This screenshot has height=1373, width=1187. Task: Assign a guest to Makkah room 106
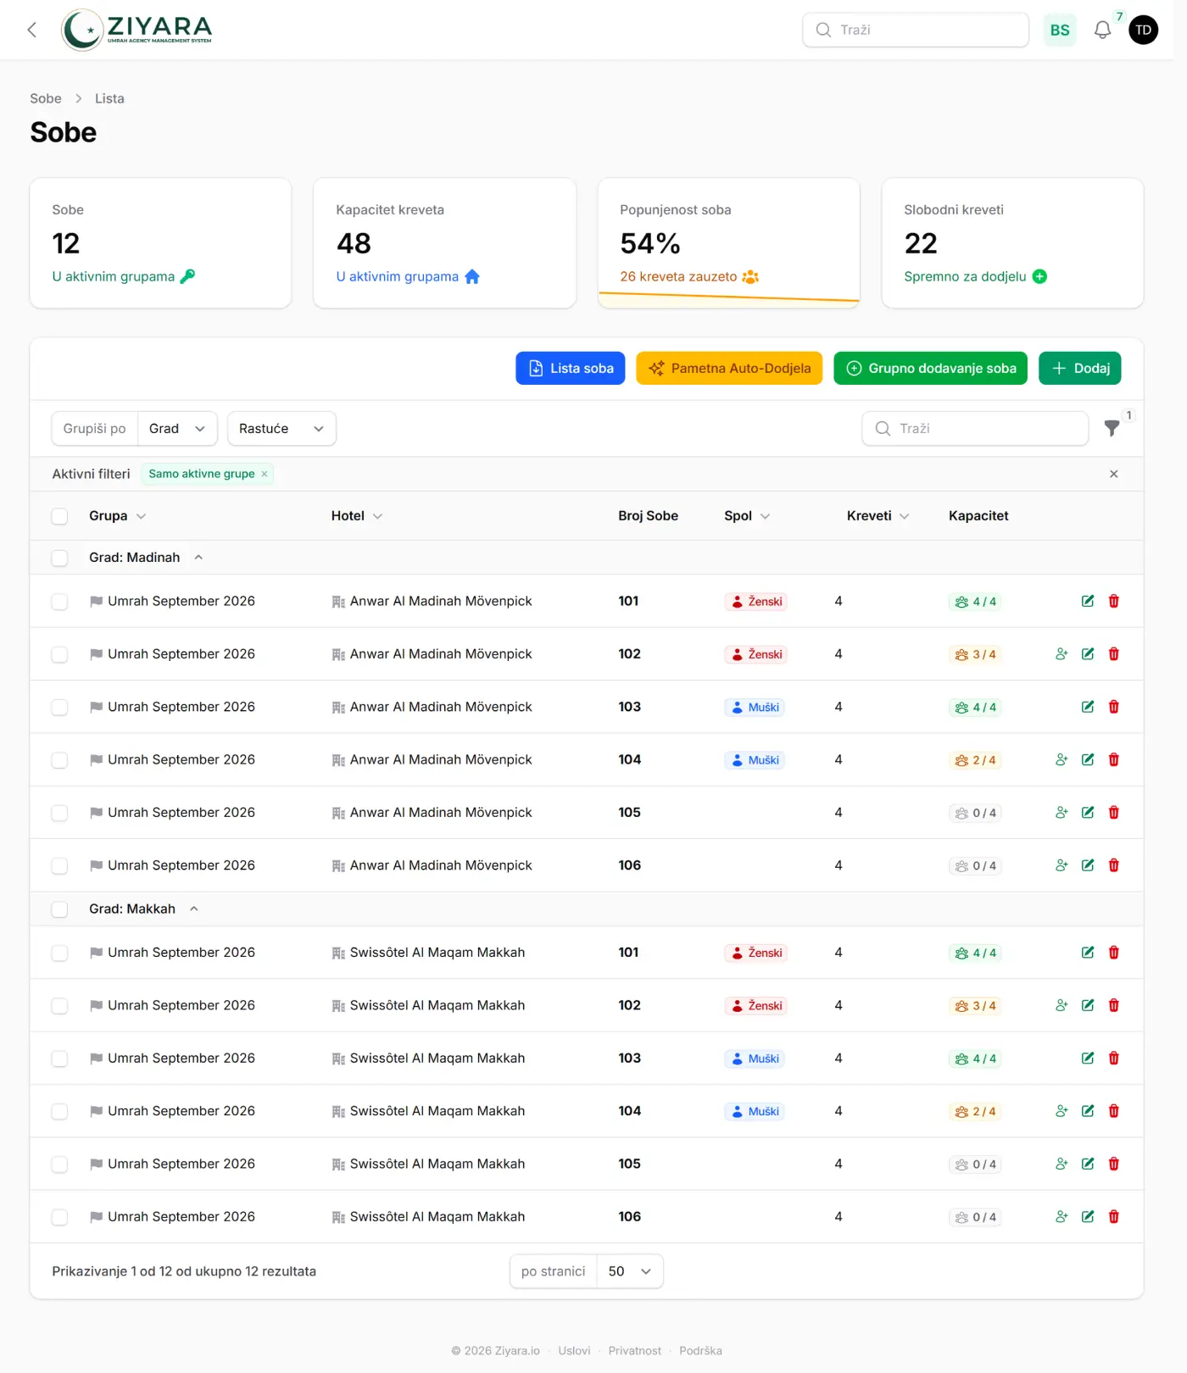pos(1062,1216)
